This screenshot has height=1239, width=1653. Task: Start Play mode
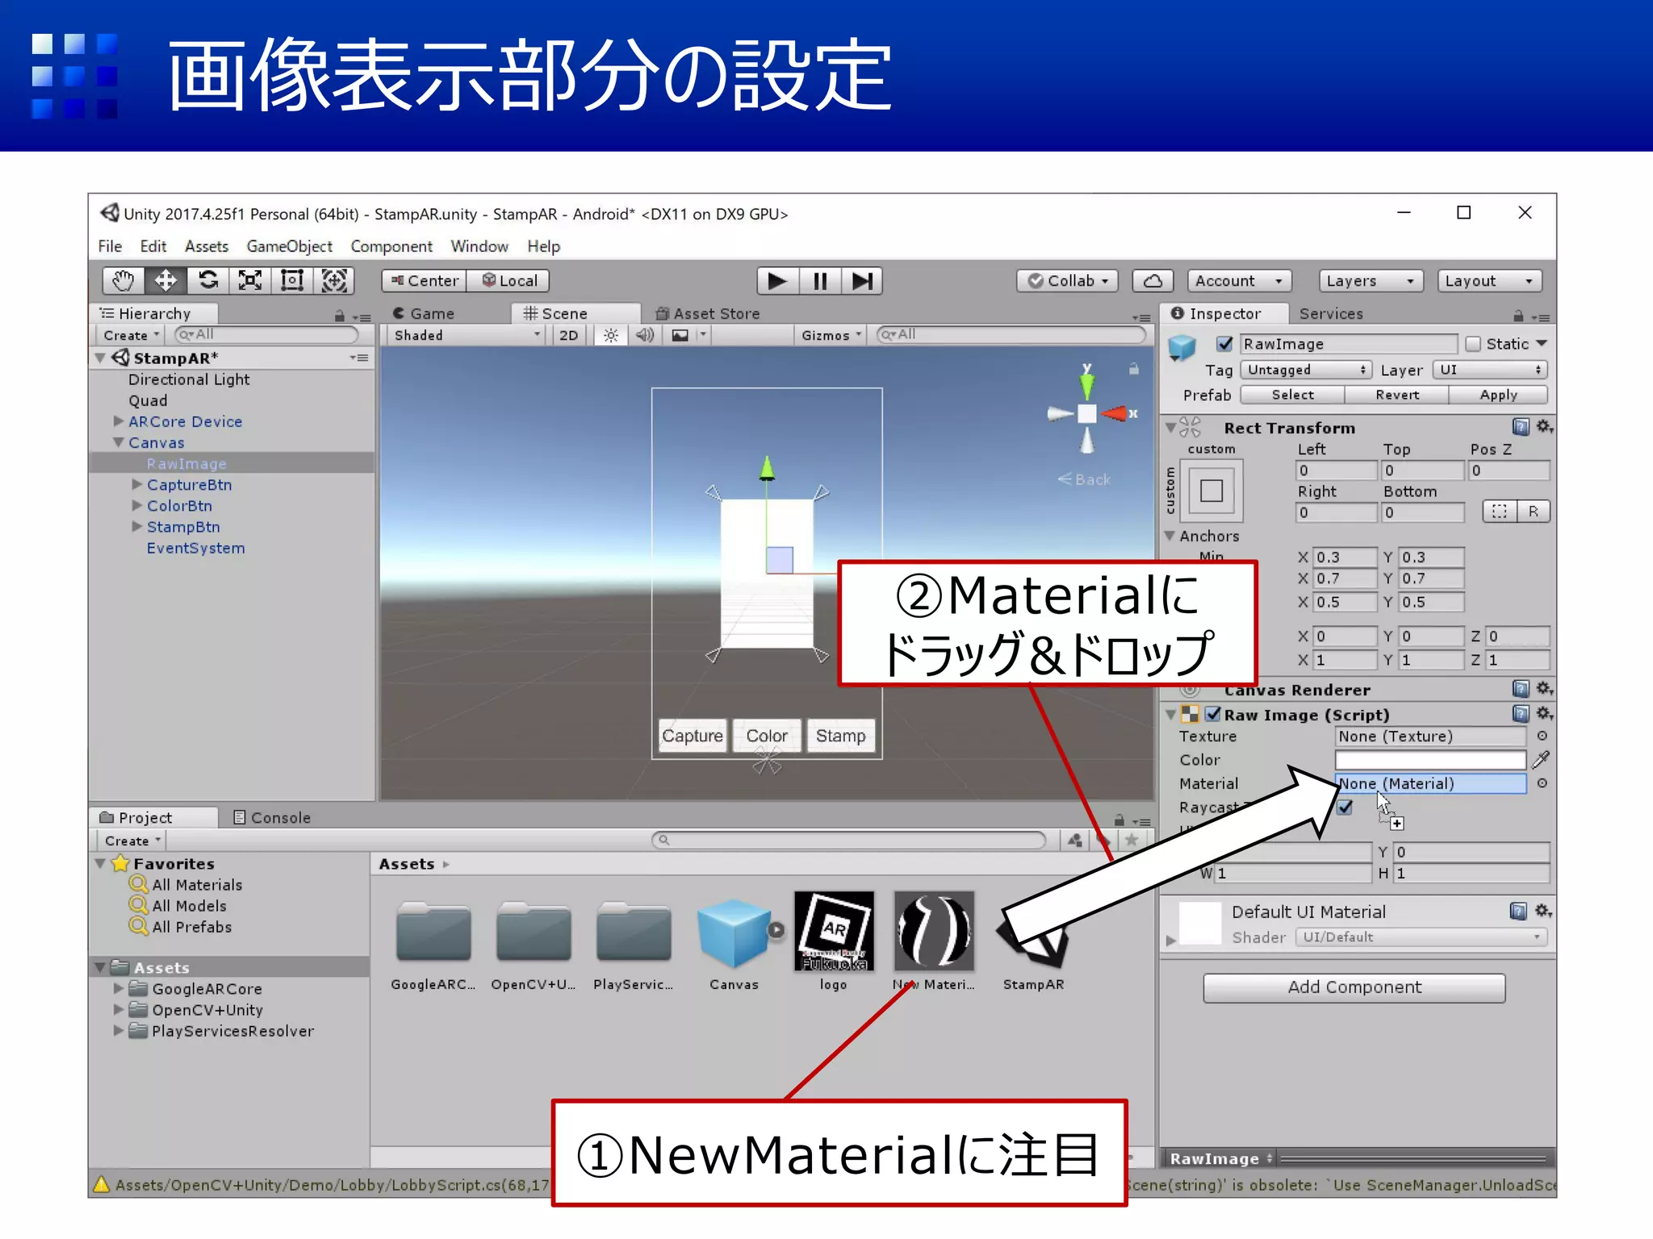pos(777,281)
